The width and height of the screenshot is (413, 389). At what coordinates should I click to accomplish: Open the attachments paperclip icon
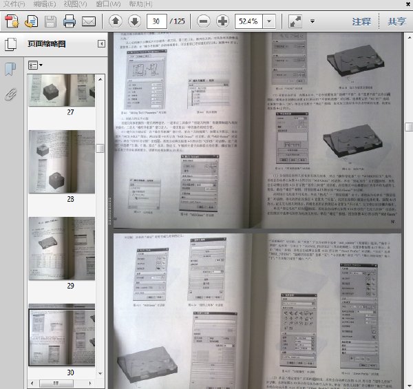10,94
